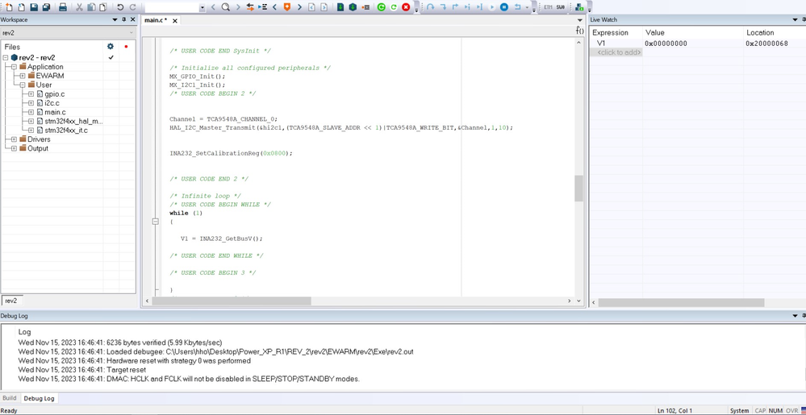The height and width of the screenshot is (415, 806).
Task: Redo the last undone edit
Action: pyautogui.click(x=132, y=7)
